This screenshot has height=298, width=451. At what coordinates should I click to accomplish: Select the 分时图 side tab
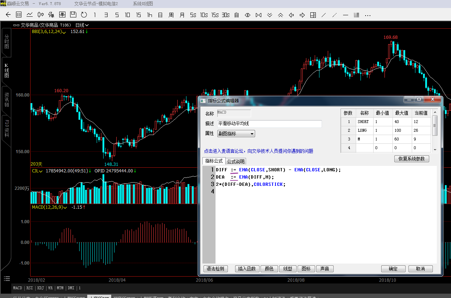tap(7, 42)
